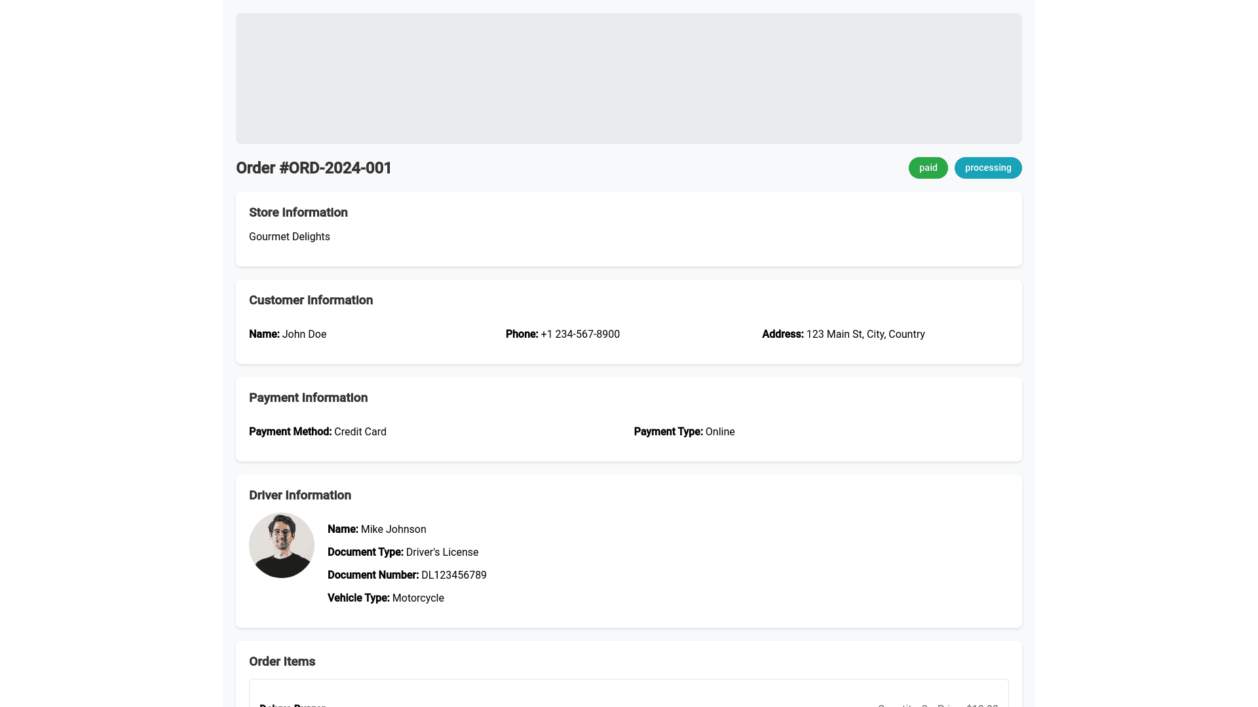Click the phone number +1 234-567-8900
This screenshot has width=1258, height=707.
click(580, 335)
